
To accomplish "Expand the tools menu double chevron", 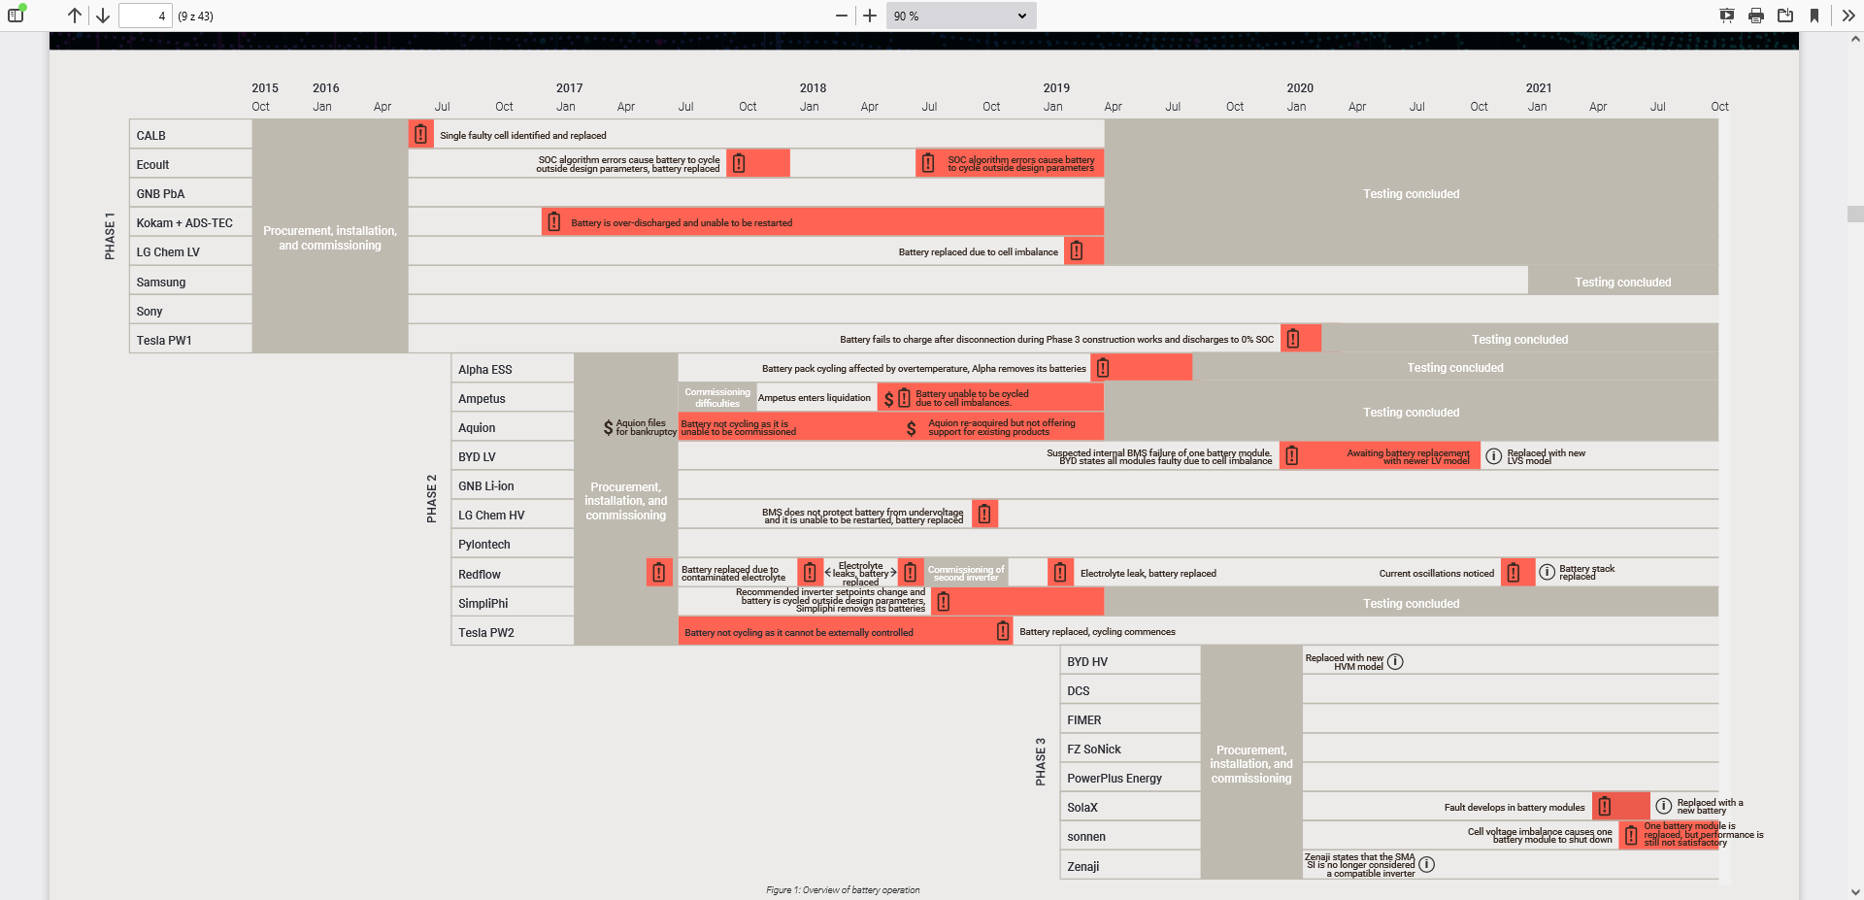I will [x=1848, y=16].
